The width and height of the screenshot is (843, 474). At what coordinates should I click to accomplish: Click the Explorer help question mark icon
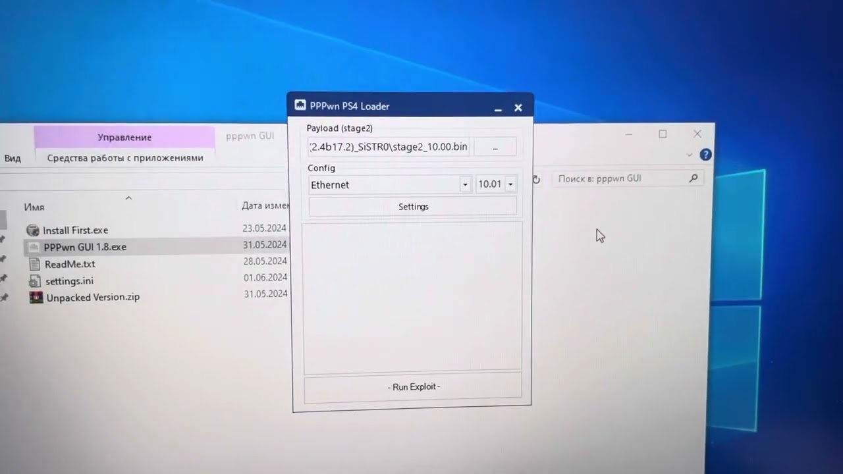705,155
